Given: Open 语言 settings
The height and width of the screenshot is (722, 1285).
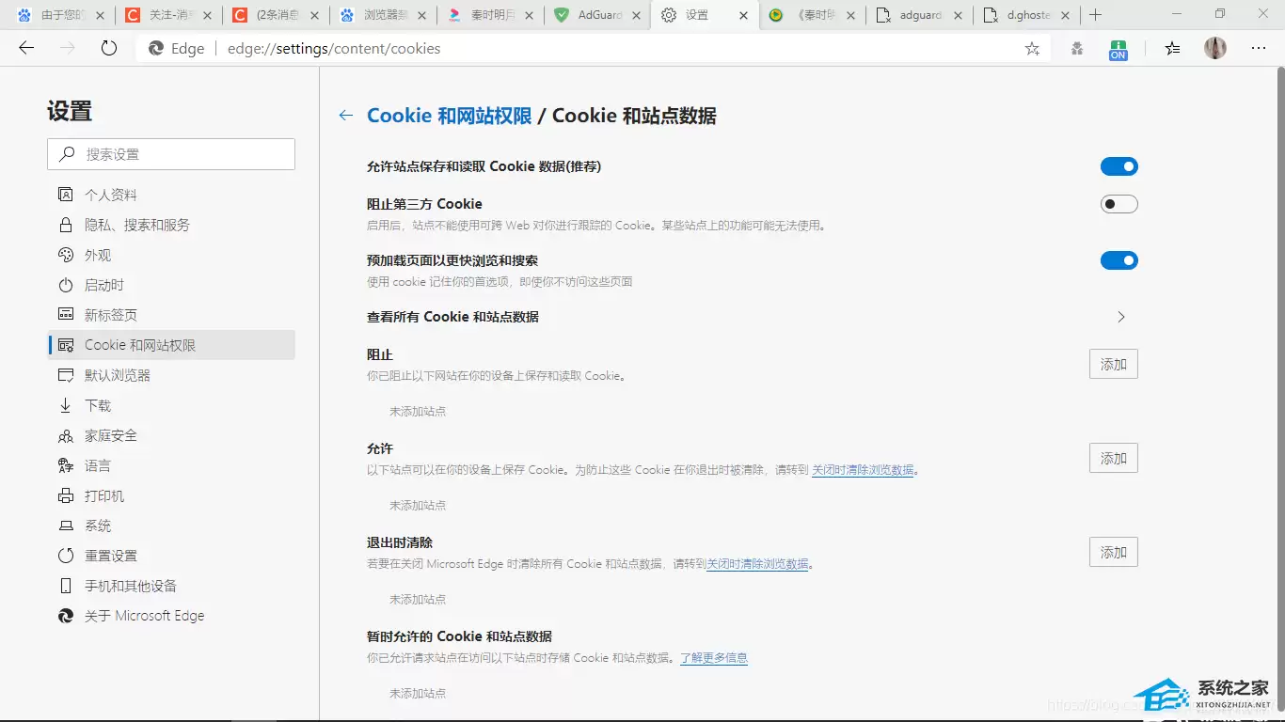Looking at the screenshot, I should 171,465.
